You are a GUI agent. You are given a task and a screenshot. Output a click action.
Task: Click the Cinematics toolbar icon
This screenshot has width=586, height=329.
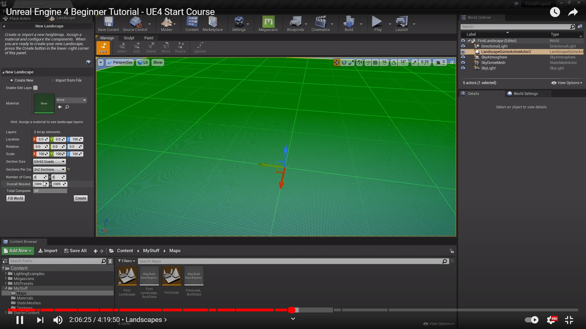pyautogui.click(x=320, y=24)
